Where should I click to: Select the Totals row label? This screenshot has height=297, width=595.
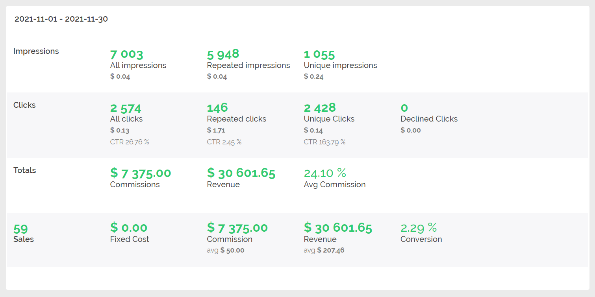click(25, 170)
